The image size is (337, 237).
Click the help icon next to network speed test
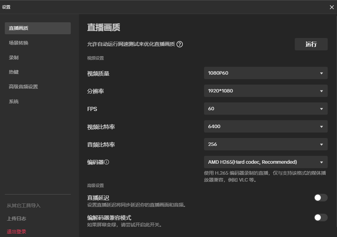pyautogui.click(x=179, y=44)
